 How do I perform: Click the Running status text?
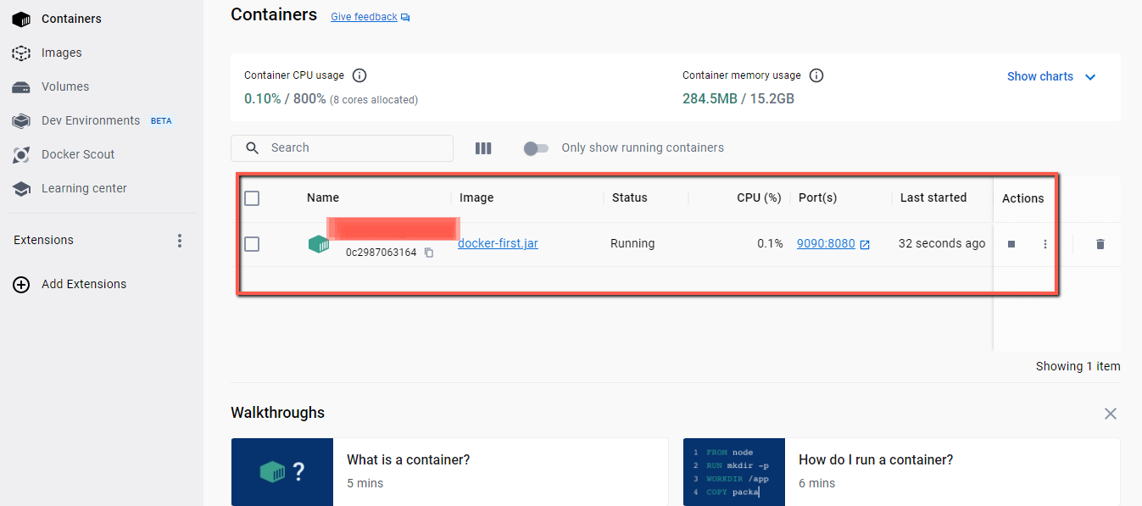pos(632,243)
